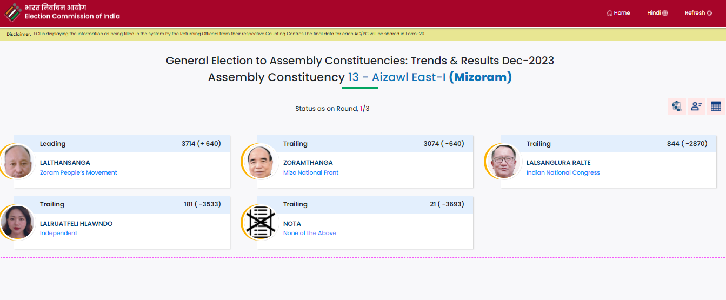Screen dimensions: 726x300
Task: Switch to the table grid view icon
Action: coord(716,106)
